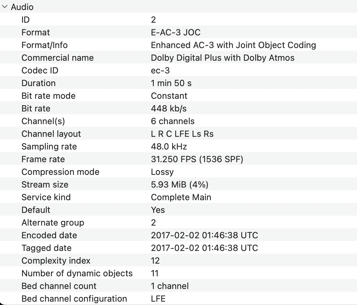Select the Service kind row
357x305 pixels.
(46, 197)
